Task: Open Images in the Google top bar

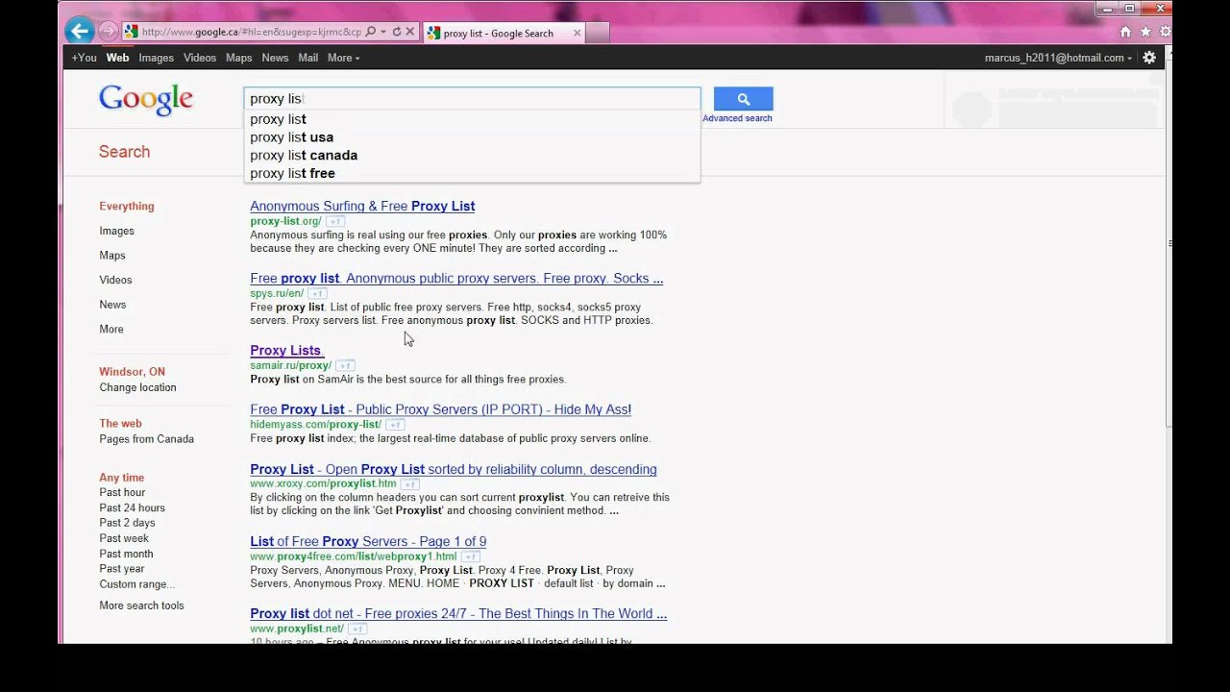Action: tap(156, 58)
